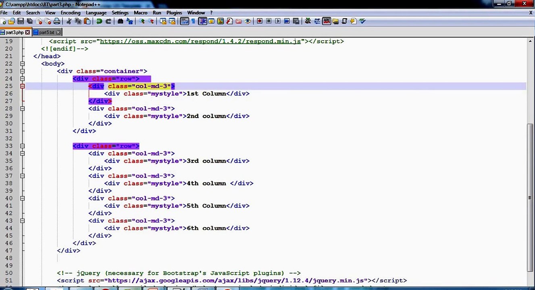Viewport: 535px width, 290px height.
Task: Click the Zoom Out icon
Action: coord(151,21)
